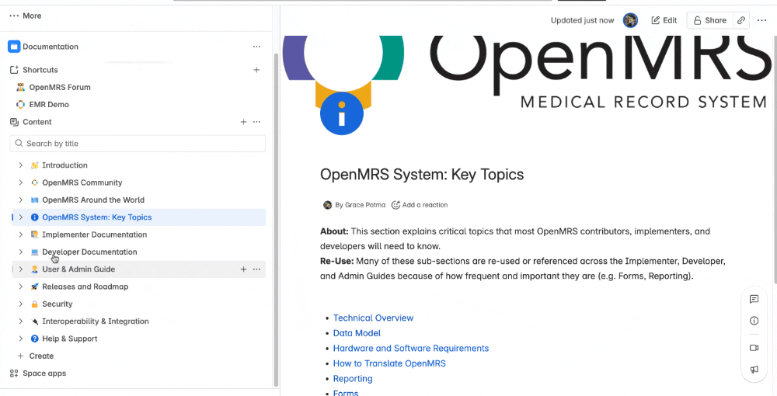Screen dimensions: 777x396
Task: Open Documentation space options ellipsis
Action: coord(256,47)
